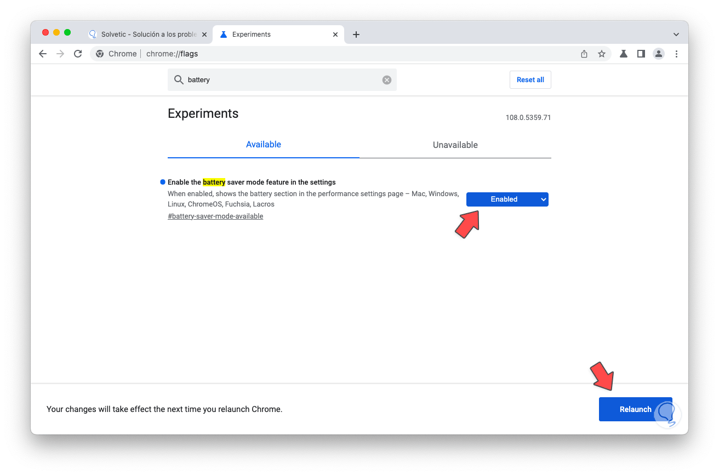
Task: Open the Experiments flask toolbar icon
Action: pos(624,54)
